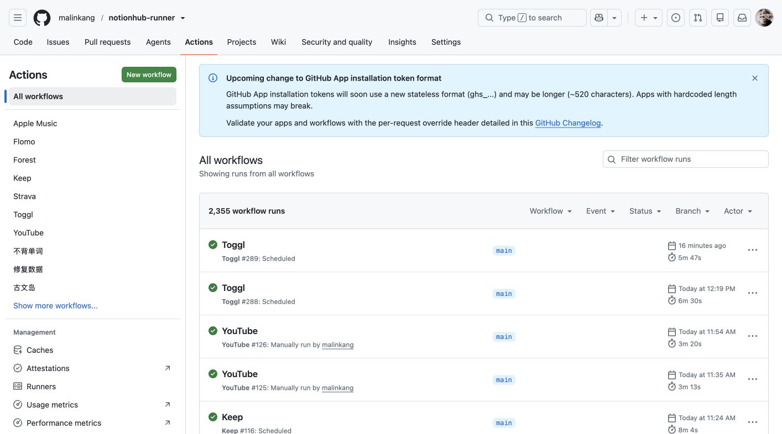
Task: Click the Type / to search box
Action: click(x=532, y=18)
